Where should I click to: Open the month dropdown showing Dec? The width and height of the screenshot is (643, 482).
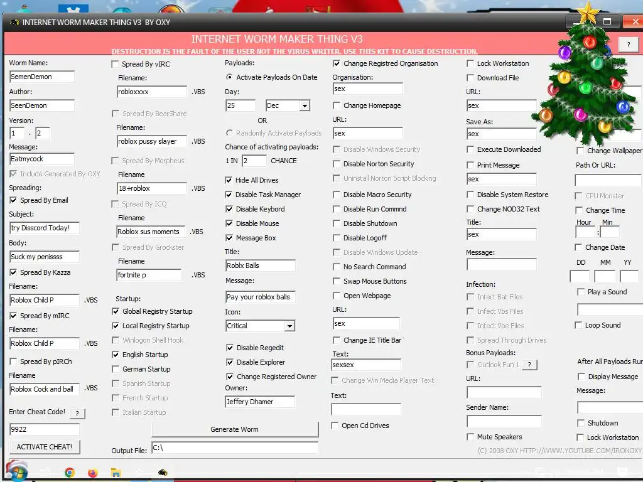(305, 105)
